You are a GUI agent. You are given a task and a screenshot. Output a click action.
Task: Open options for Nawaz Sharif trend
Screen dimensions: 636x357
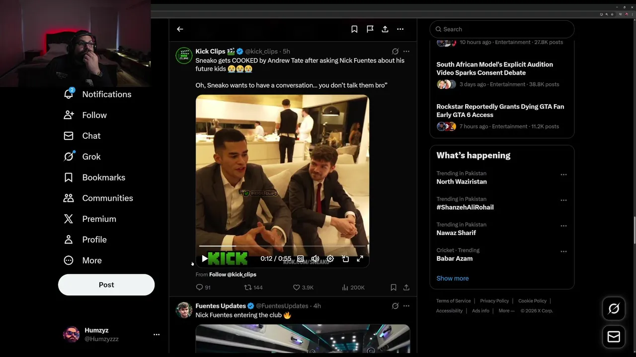coord(563,226)
